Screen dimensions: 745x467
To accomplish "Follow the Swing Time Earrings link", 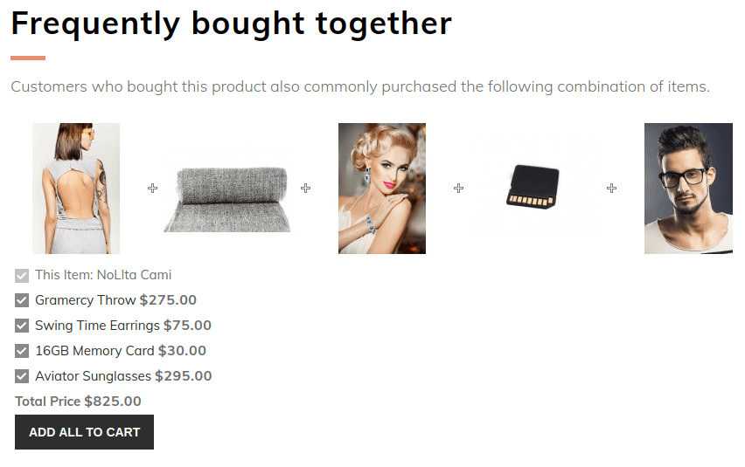I will coord(97,326).
